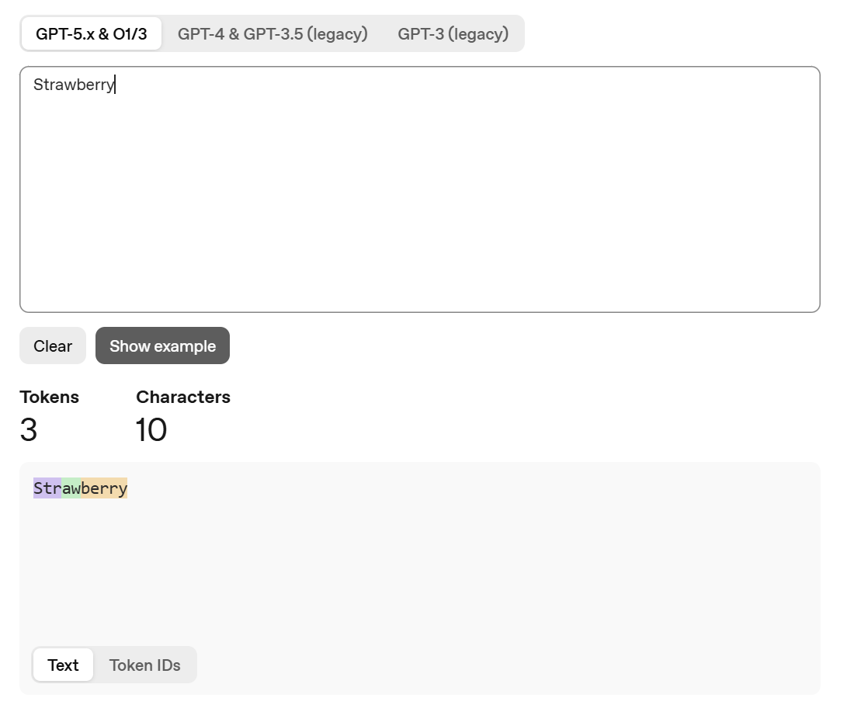Click the green aw token highlight
This screenshot has height=705, width=854.
(71, 488)
